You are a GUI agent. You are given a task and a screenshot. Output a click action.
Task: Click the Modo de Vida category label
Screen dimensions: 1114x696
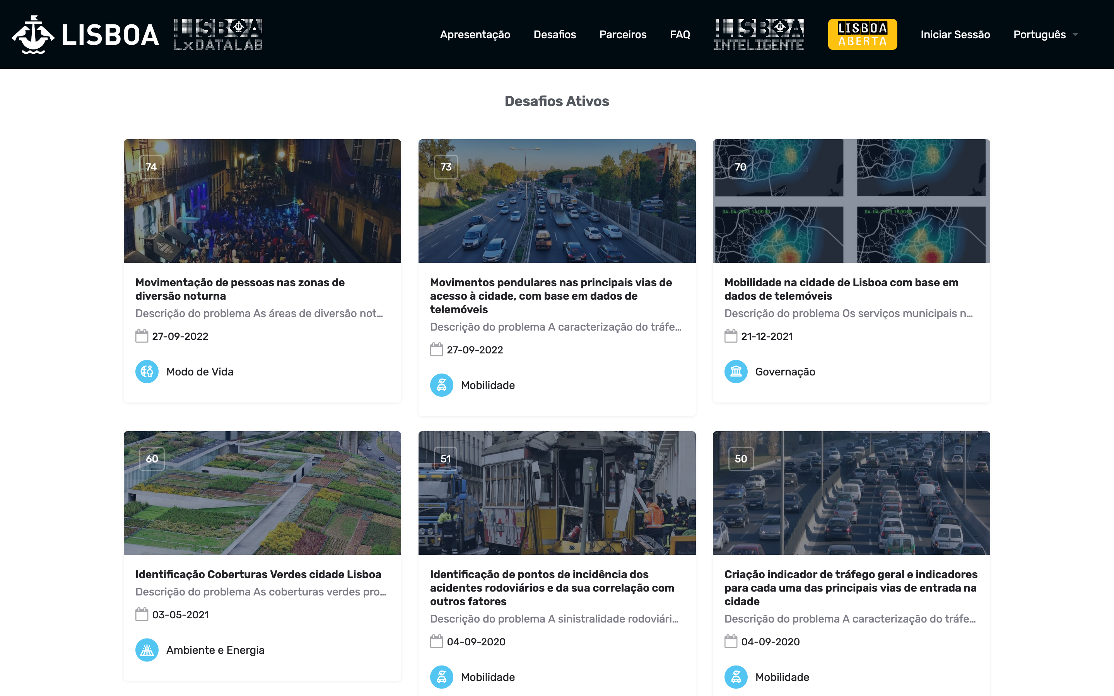pyautogui.click(x=200, y=372)
